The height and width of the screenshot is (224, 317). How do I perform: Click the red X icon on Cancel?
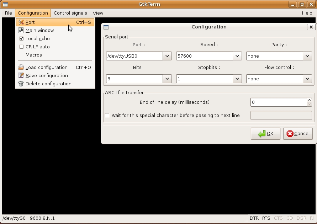coord(290,134)
